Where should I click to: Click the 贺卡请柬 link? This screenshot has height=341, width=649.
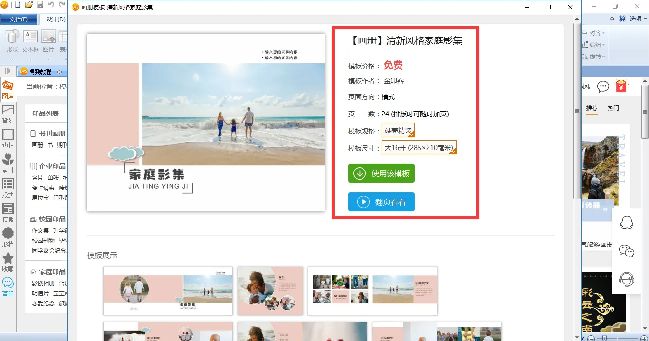pyautogui.click(x=43, y=188)
